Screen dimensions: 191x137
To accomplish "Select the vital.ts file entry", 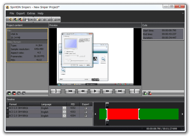I will tap(14, 34).
